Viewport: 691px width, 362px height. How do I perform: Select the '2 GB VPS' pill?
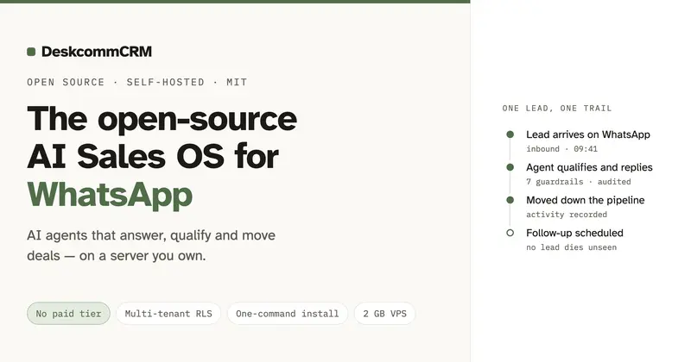384,314
